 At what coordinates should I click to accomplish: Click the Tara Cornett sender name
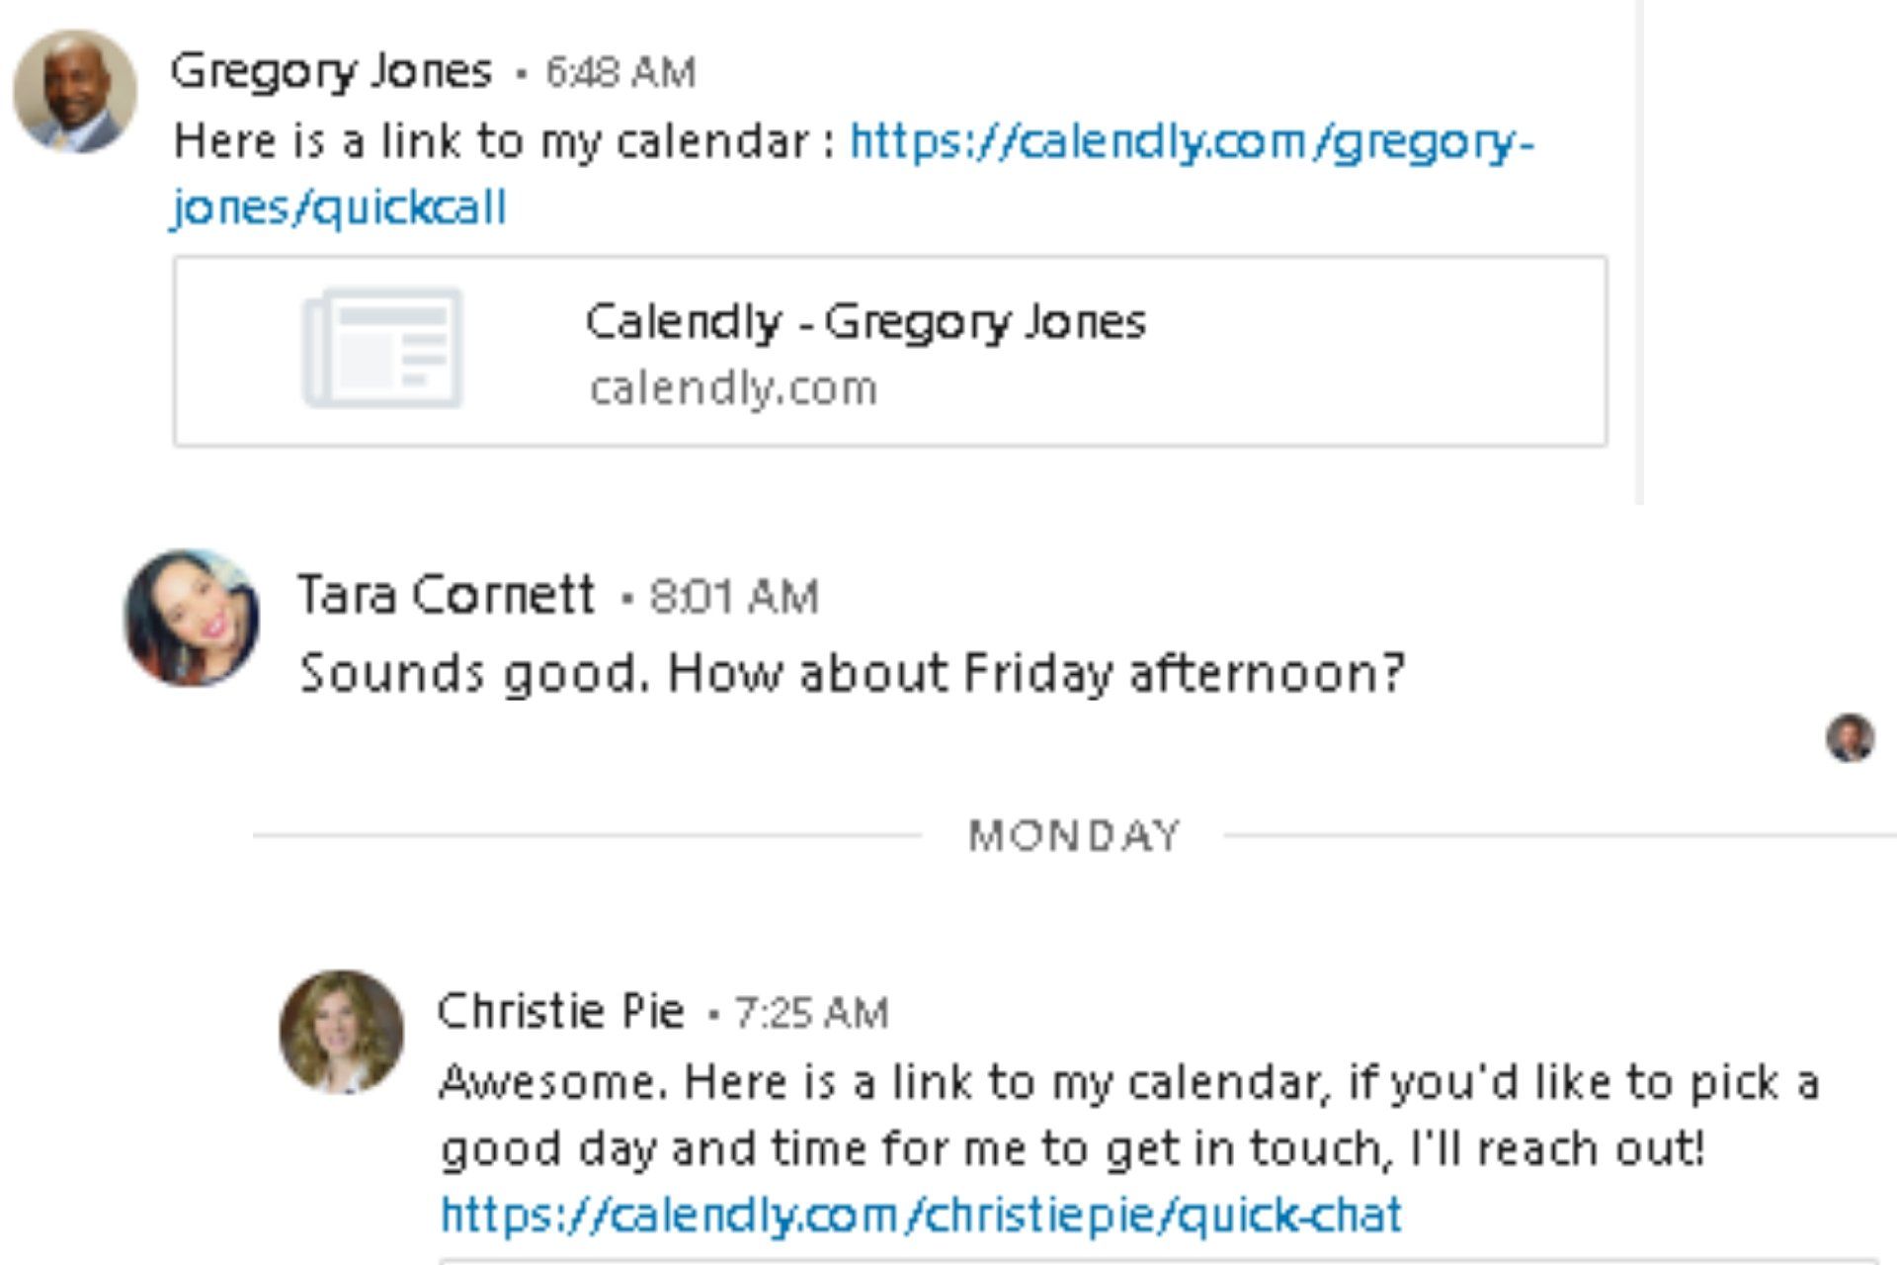(x=447, y=594)
